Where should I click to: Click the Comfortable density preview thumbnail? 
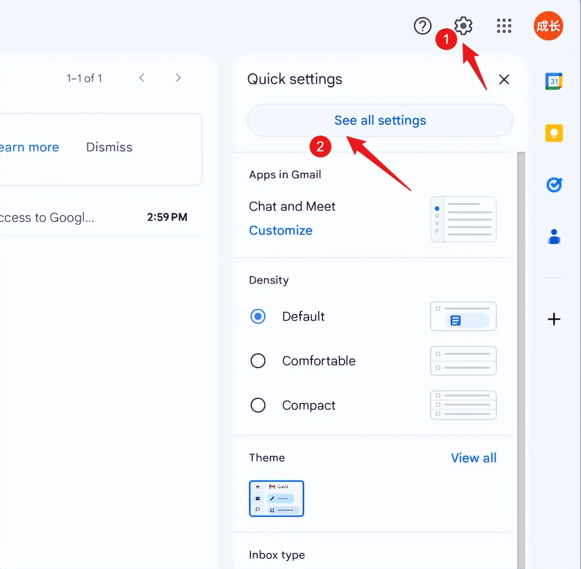(x=463, y=361)
